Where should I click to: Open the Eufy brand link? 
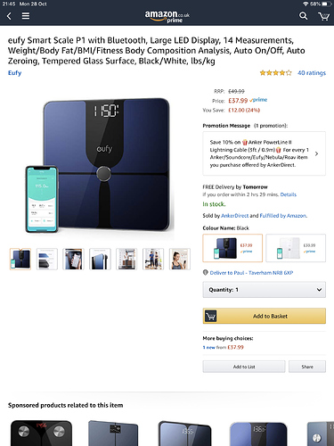pos(14,73)
